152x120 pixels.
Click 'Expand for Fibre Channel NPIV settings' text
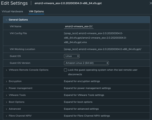87,116
